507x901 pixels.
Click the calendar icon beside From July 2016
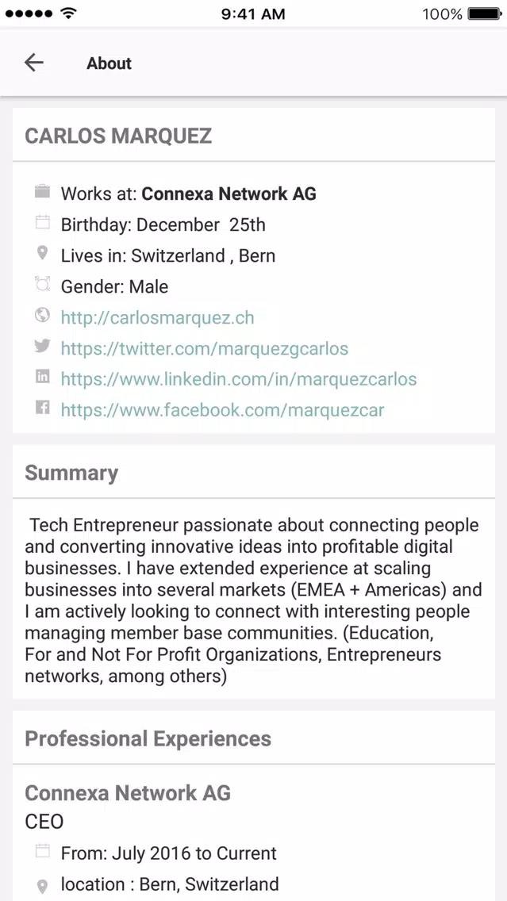43,851
